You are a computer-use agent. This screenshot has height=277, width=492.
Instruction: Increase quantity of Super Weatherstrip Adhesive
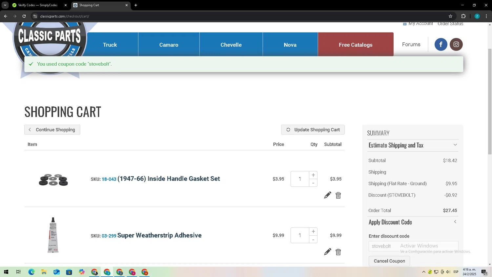pyautogui.click(x=313, y=231)
